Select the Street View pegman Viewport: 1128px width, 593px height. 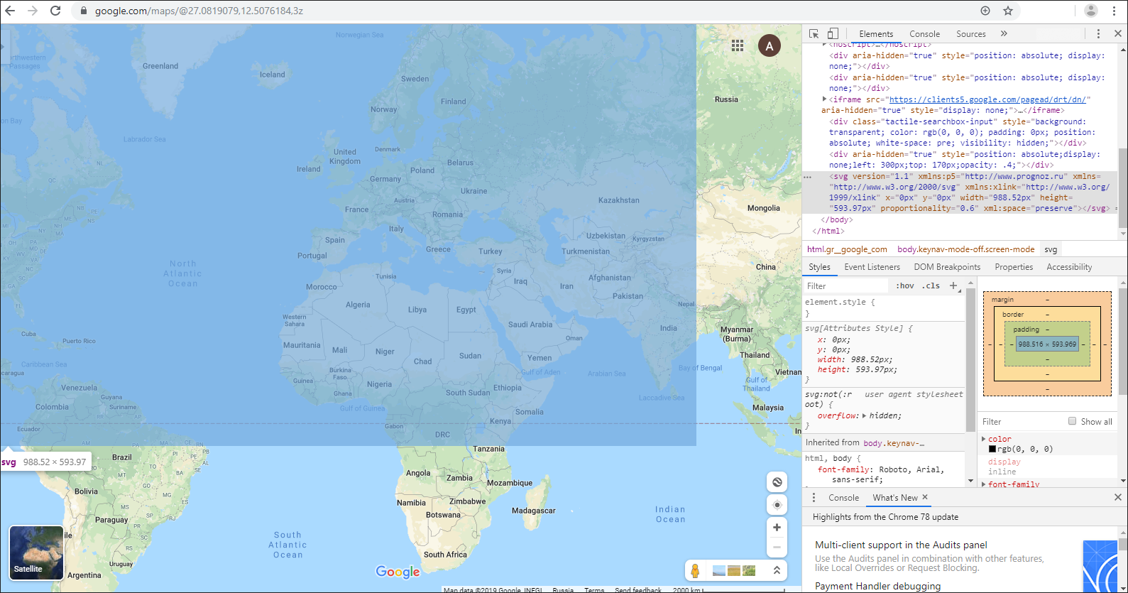point(696,570)
